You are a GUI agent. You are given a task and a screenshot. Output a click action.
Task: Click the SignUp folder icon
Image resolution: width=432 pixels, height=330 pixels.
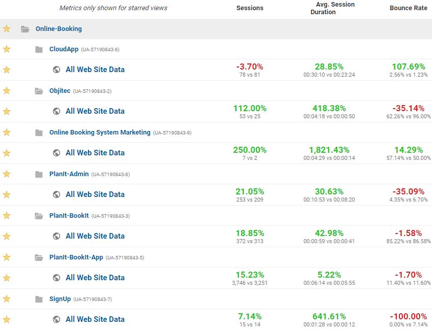39,299
